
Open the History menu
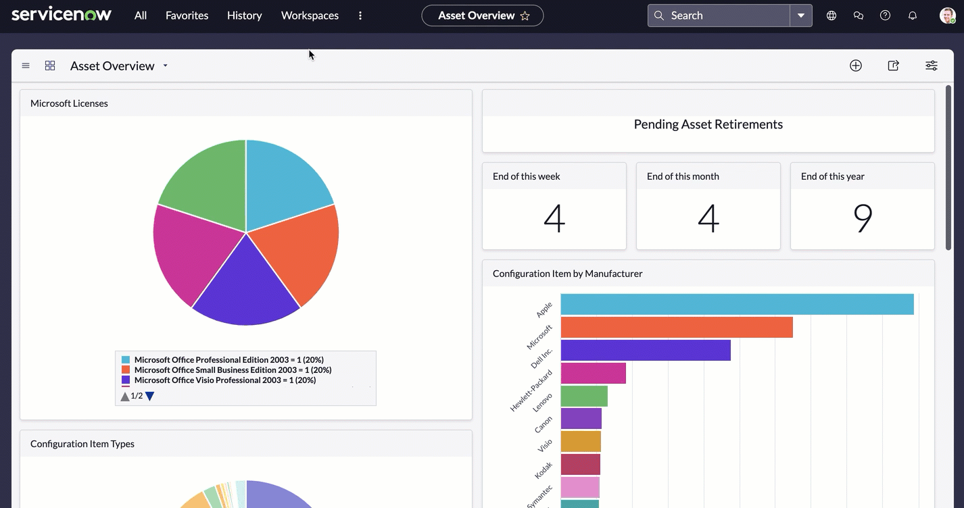[x=245, y=16]
